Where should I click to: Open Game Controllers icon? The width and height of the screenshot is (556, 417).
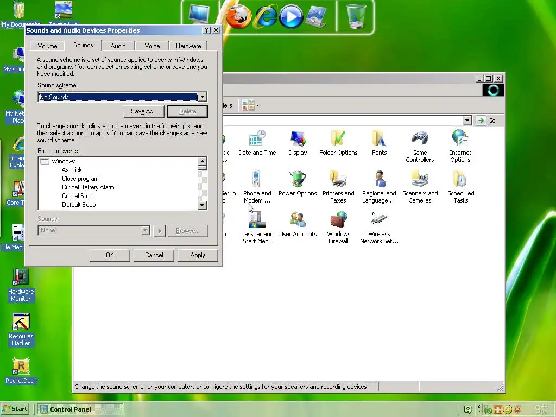coord(420,146)
